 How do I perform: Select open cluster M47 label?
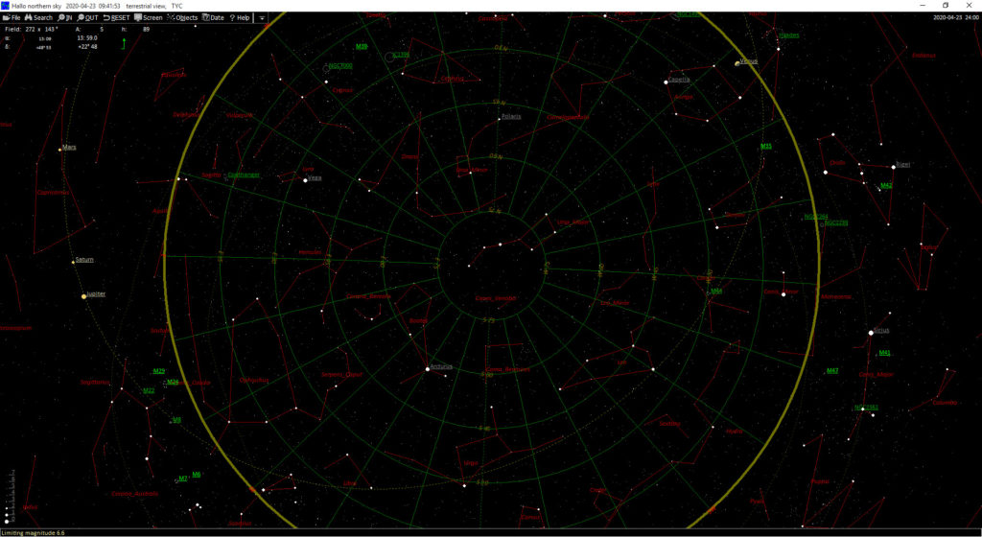[831, 370]
